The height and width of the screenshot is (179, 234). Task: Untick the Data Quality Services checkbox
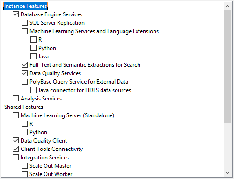pos(24,73)
